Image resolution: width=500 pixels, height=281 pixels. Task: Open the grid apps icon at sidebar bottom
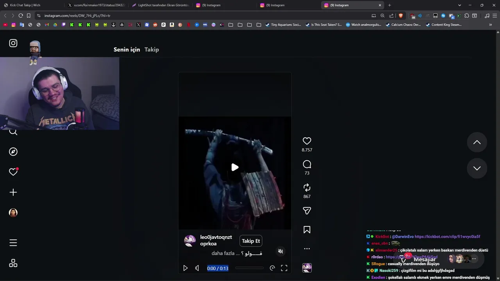[13, 263]
